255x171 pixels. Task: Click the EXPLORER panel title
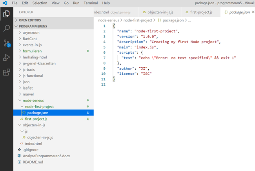click(26, 12)
